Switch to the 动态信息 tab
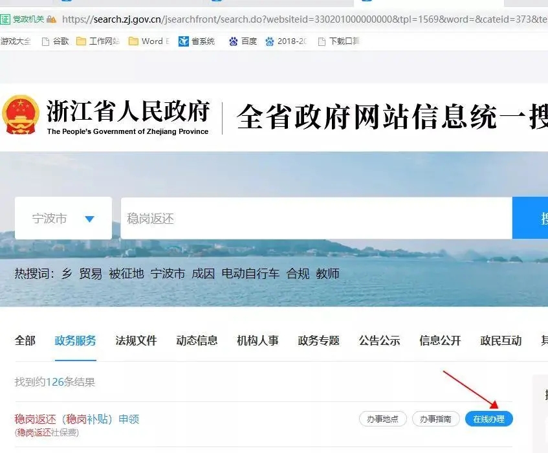Image resolution: width=548 pixels, height=453 pixels. (x=197, y=340)
